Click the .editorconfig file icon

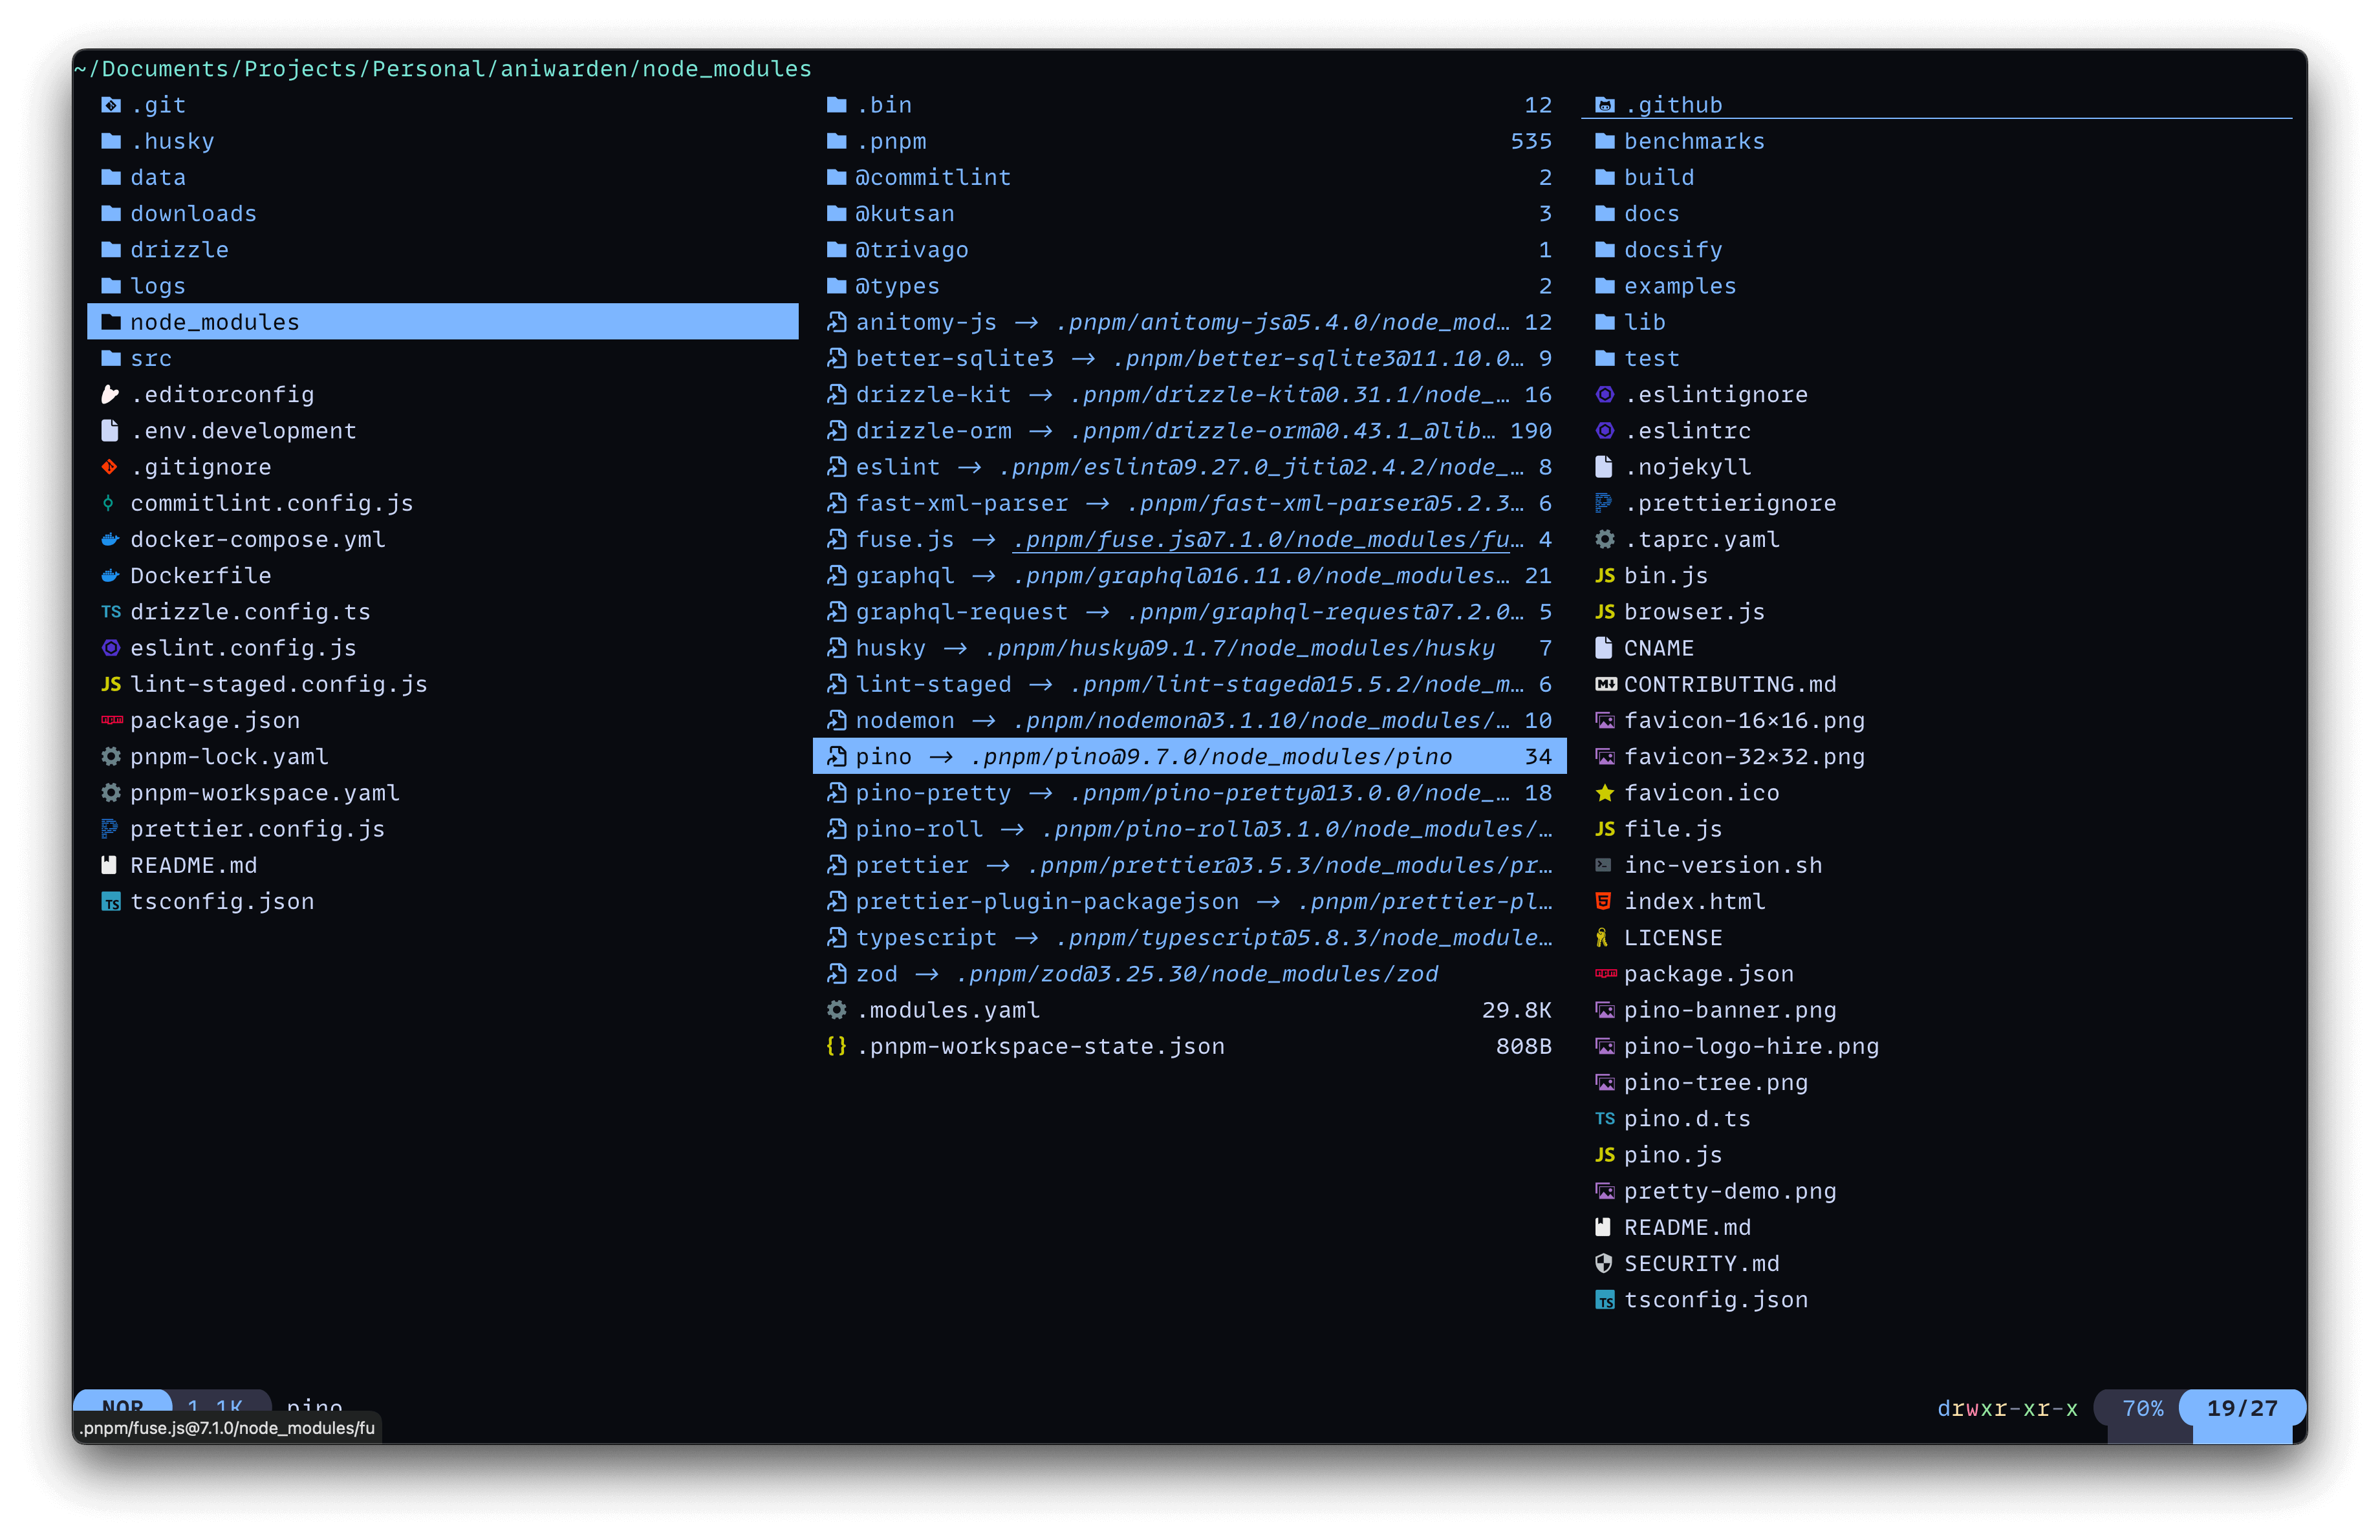coord(111,395)
